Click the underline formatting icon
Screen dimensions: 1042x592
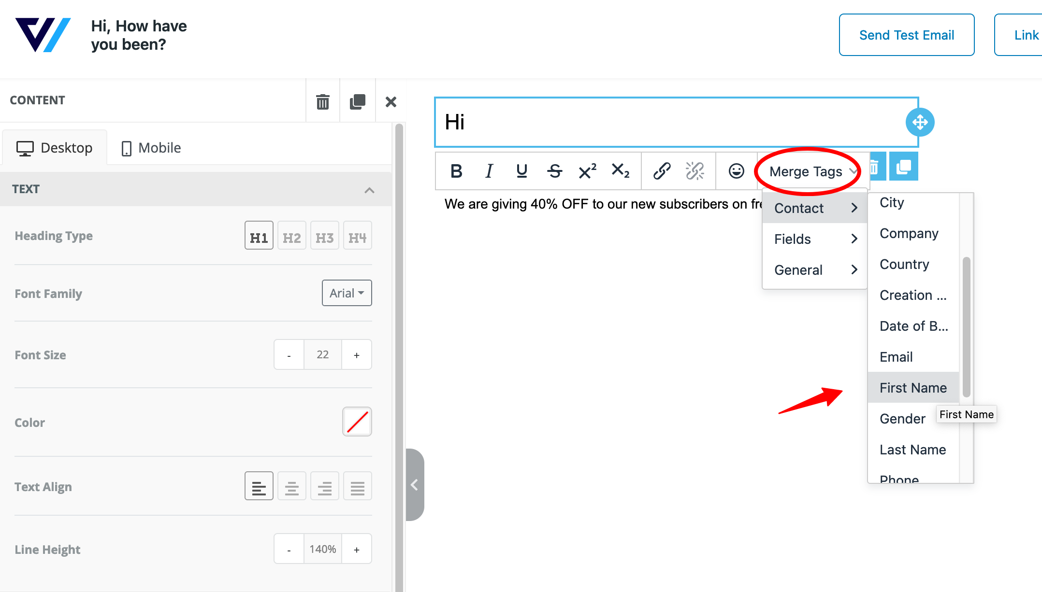521,171
